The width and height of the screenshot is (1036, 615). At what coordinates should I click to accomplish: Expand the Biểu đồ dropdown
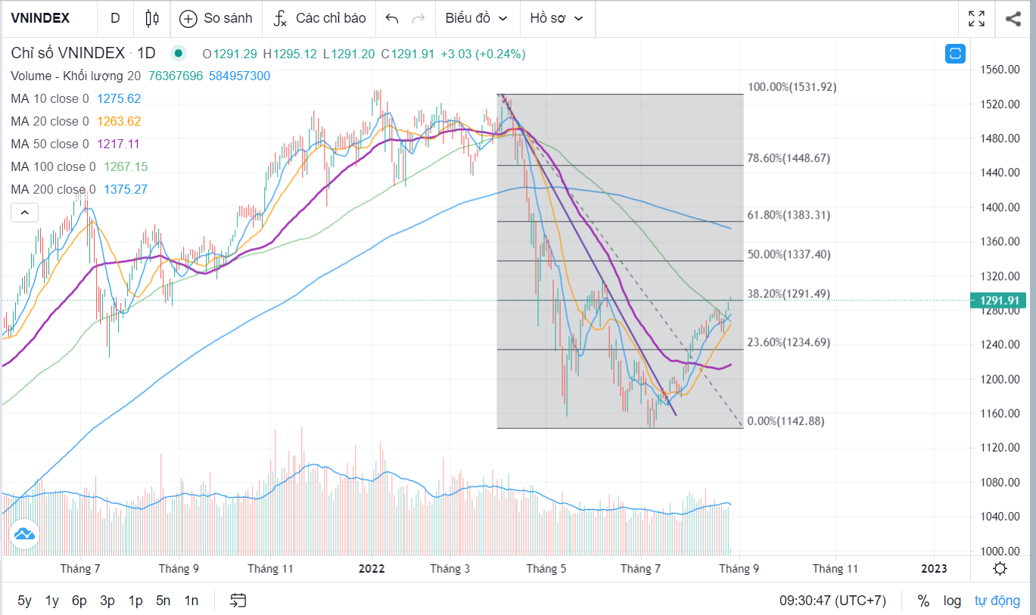click(x=477, y=18)
